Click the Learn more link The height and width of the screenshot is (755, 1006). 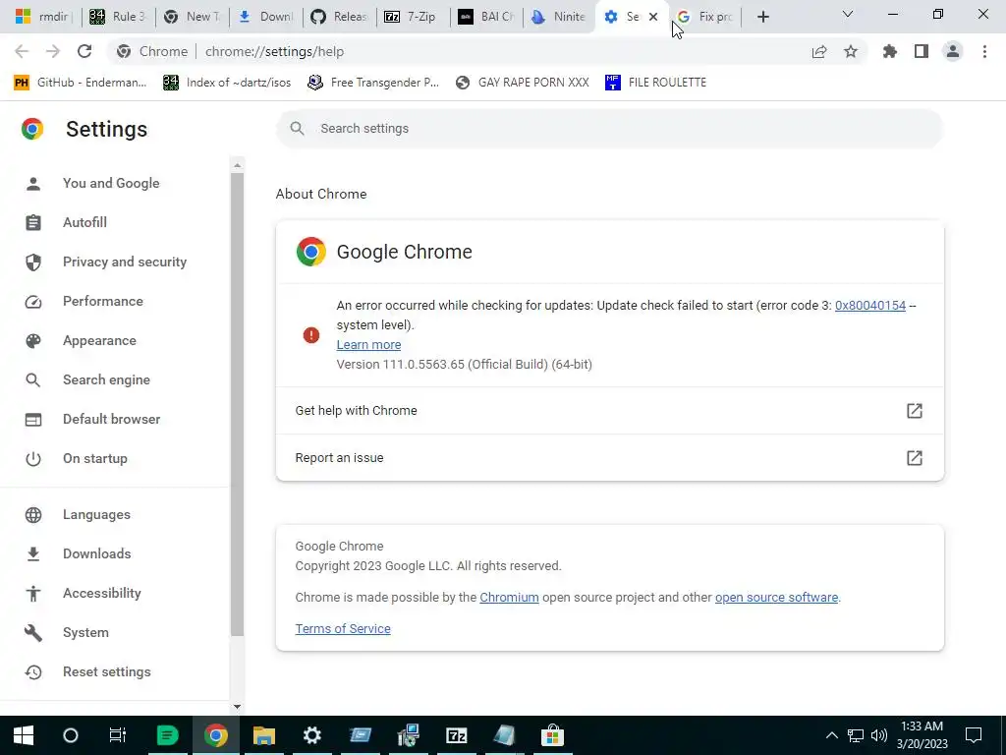pyautogui.click(x=368, y=345)
